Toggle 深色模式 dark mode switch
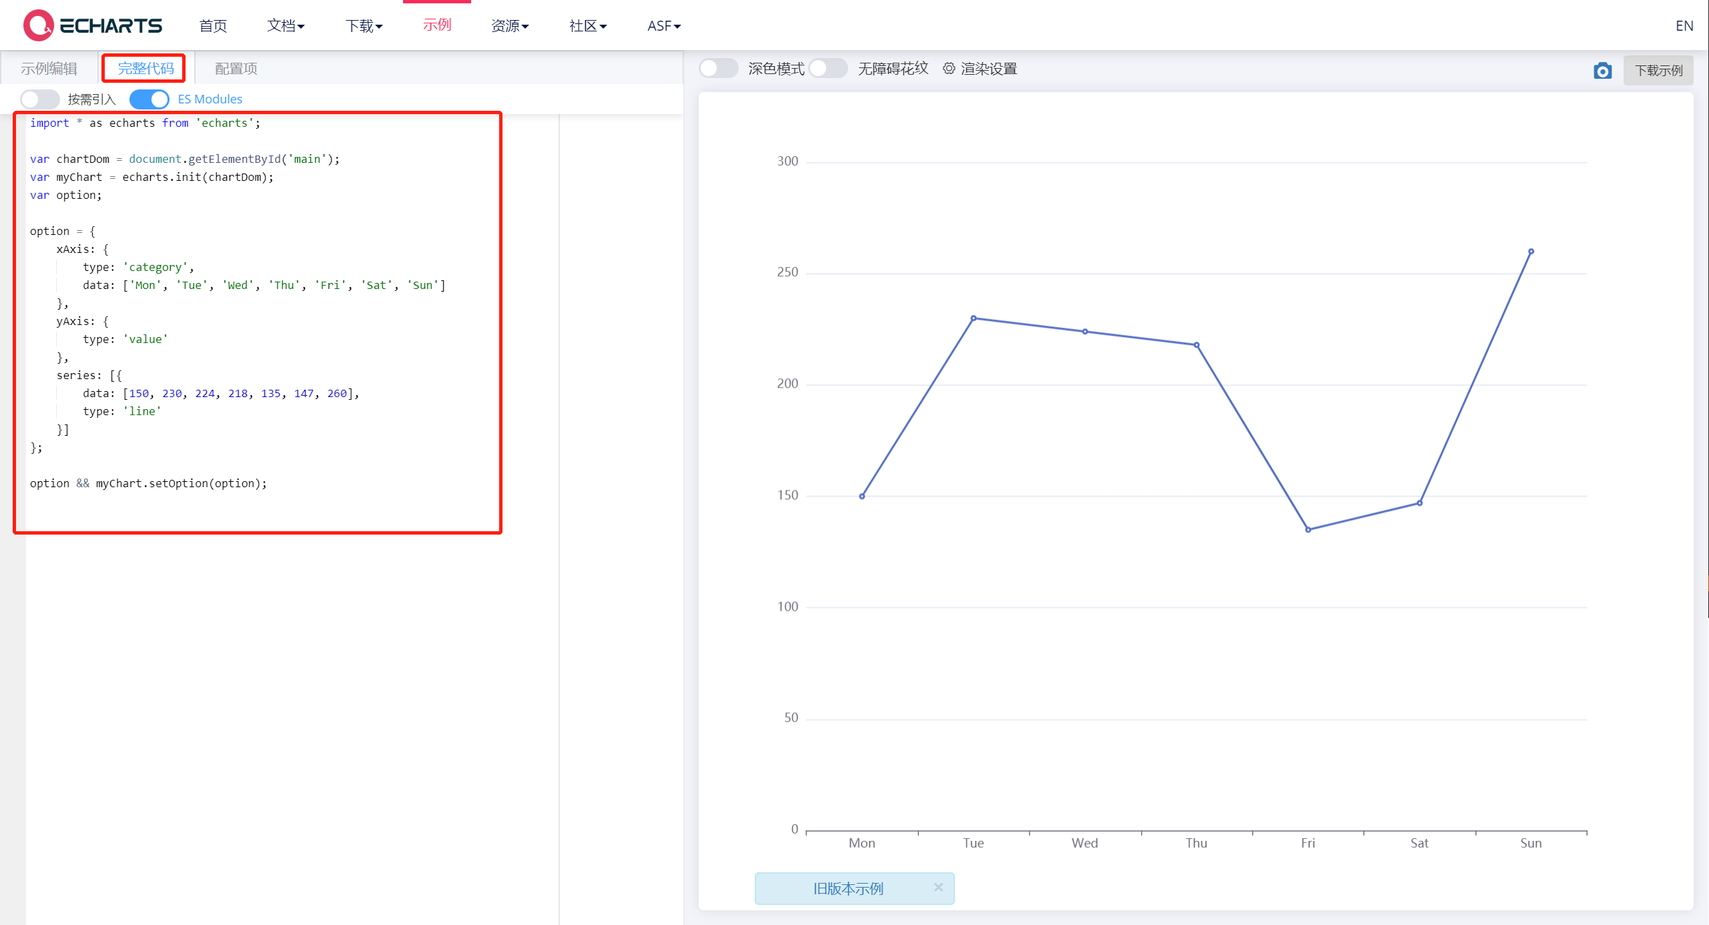The image size is (1709, 925). pyautogui.click(x=719, y=68)
